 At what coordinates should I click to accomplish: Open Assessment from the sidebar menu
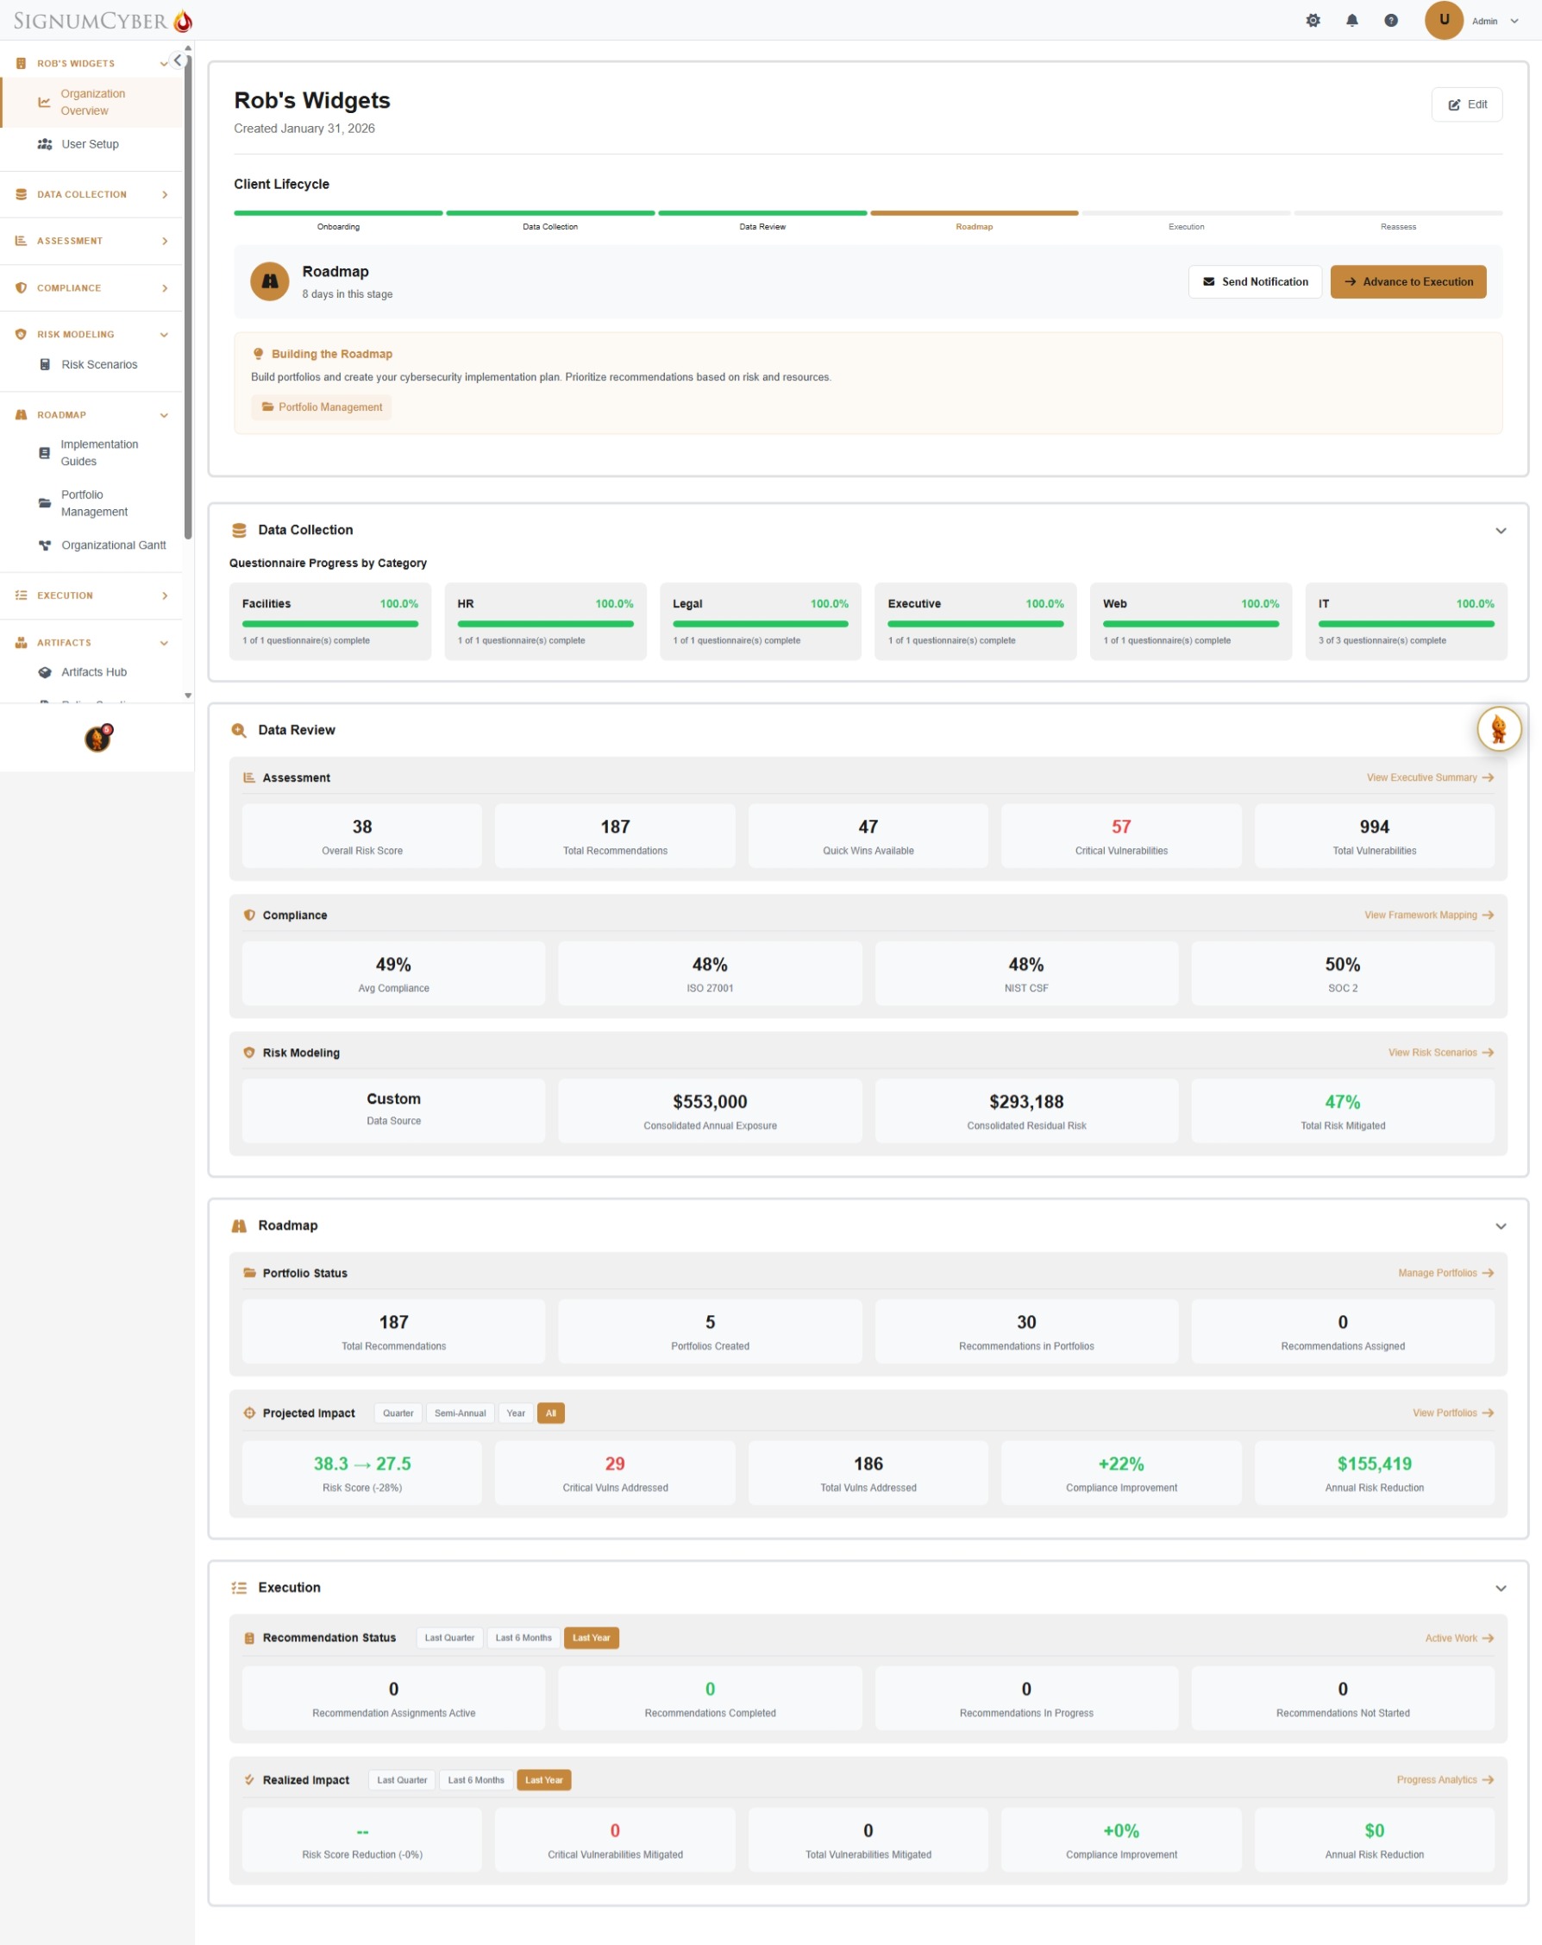pyautogui.click(x=70, y=241)
